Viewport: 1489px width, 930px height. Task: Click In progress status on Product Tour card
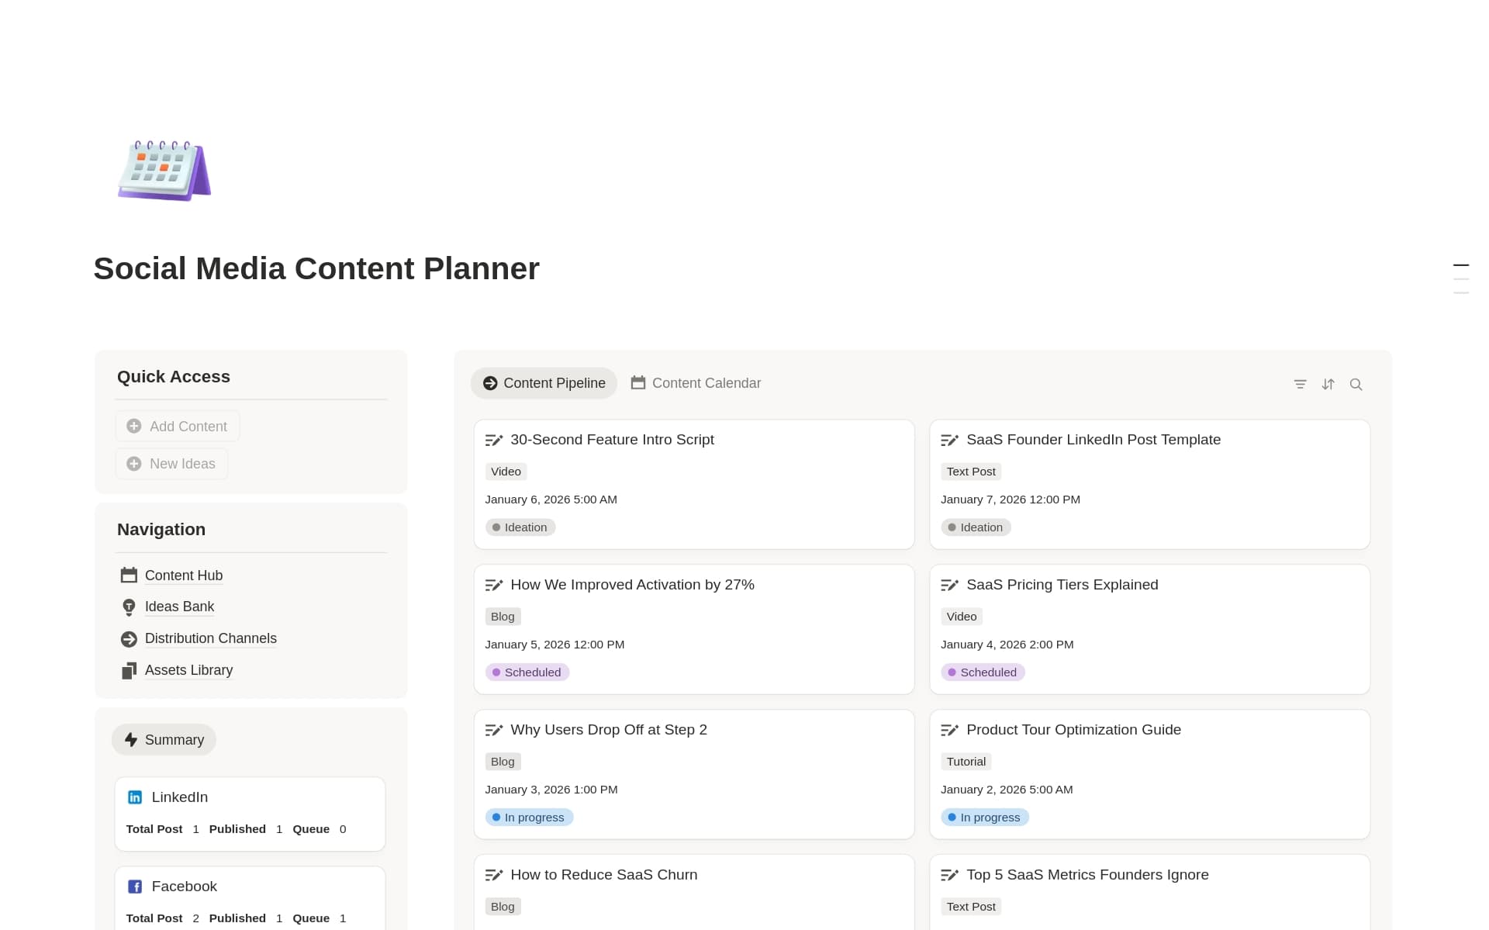[x=985, y=818]
